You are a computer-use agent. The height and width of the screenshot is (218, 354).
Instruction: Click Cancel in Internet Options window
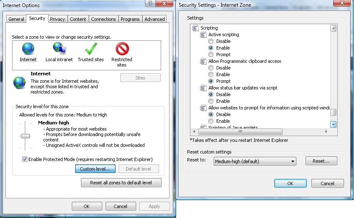121,206
